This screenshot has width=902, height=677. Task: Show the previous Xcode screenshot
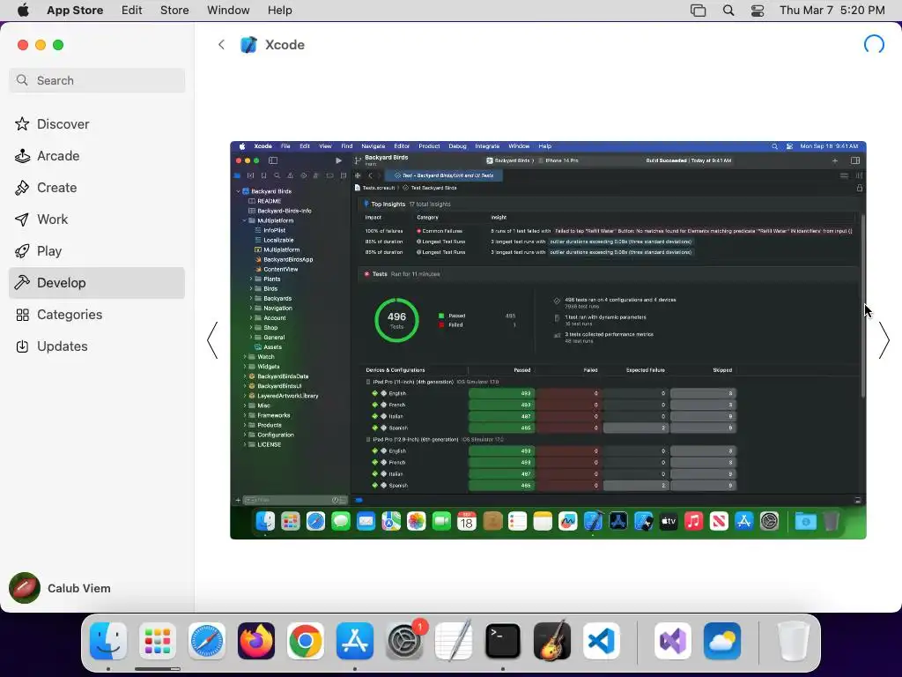click(x=212, y=340)
